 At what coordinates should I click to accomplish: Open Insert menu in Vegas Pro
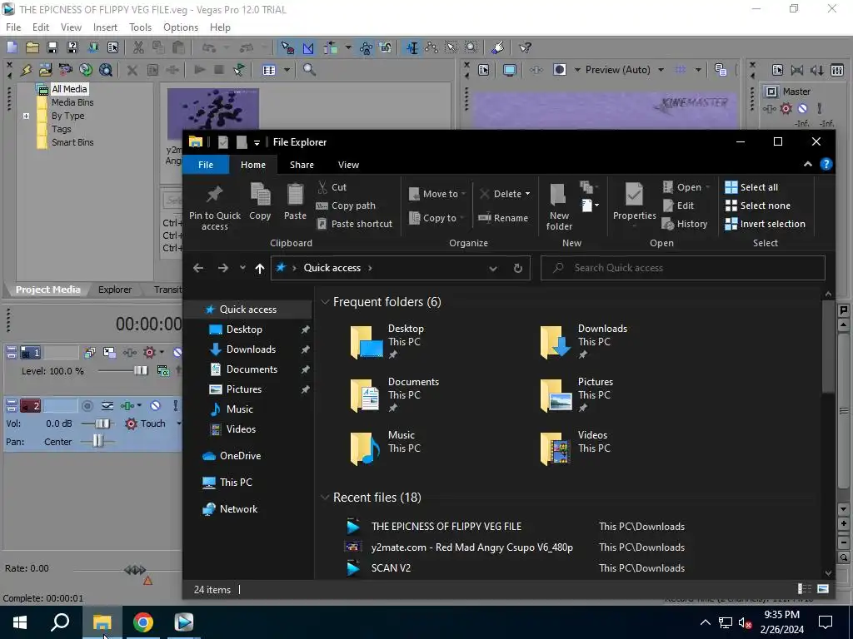[x=105, y=27]
